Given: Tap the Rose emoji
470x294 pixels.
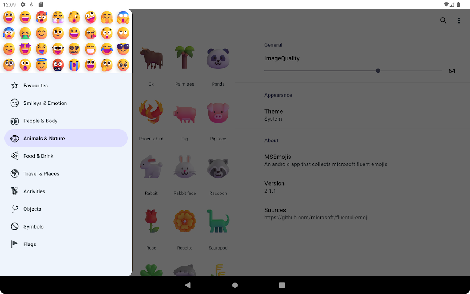Looking at the screenshot, I should 151,221.
